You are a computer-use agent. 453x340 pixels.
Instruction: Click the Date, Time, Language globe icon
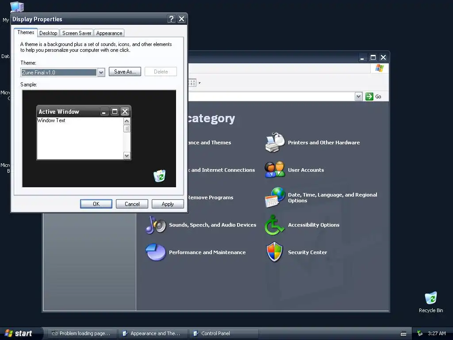(275, 197)
